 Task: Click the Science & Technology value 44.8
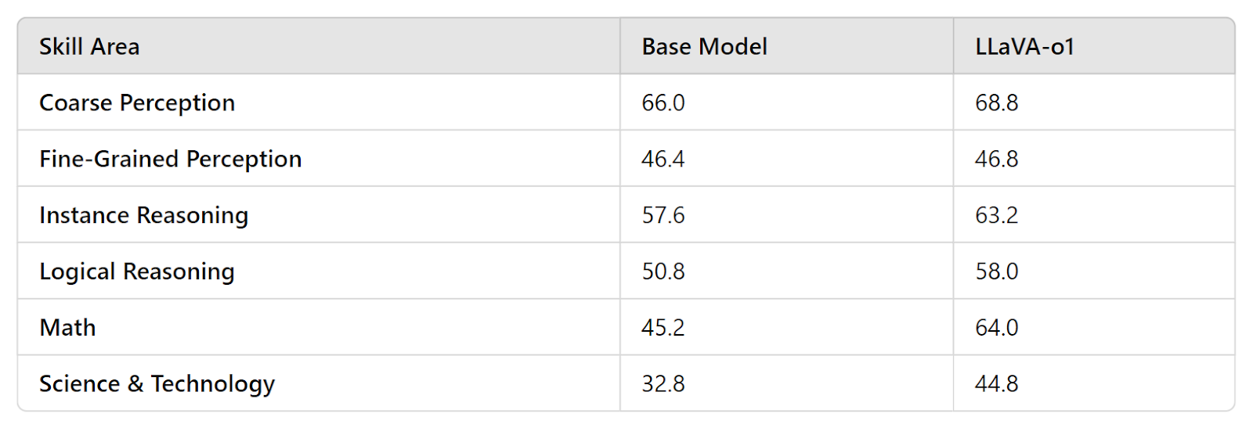tap(997, 384)
